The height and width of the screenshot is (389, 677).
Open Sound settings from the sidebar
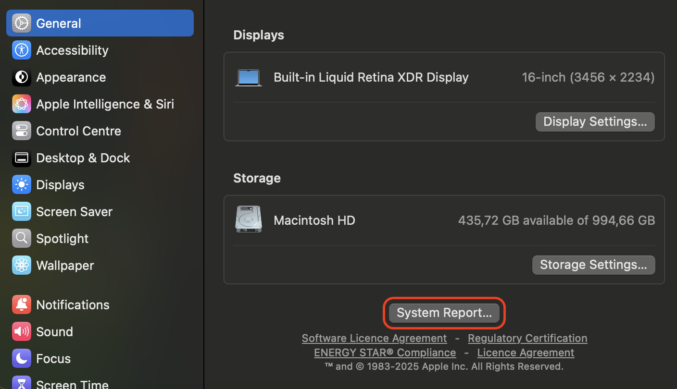coord(21,331)
